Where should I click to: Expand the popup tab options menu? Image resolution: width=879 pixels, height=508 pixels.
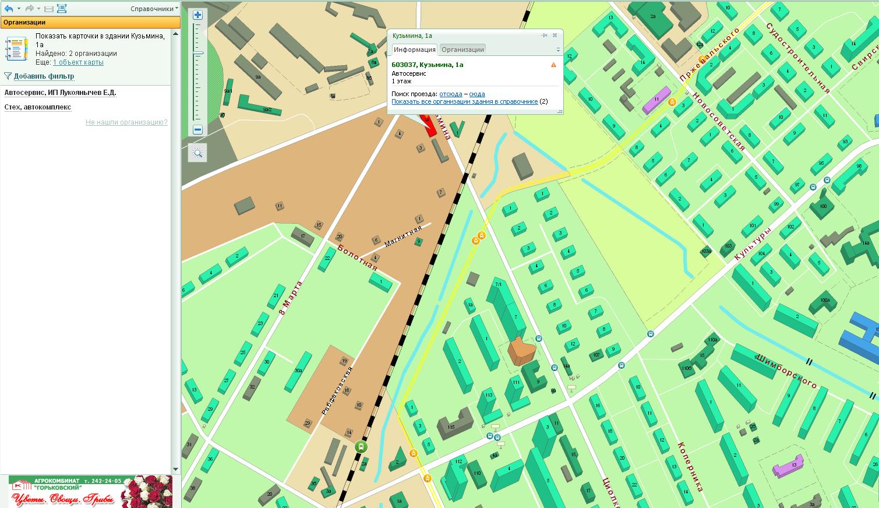click(x=557, y=50)
